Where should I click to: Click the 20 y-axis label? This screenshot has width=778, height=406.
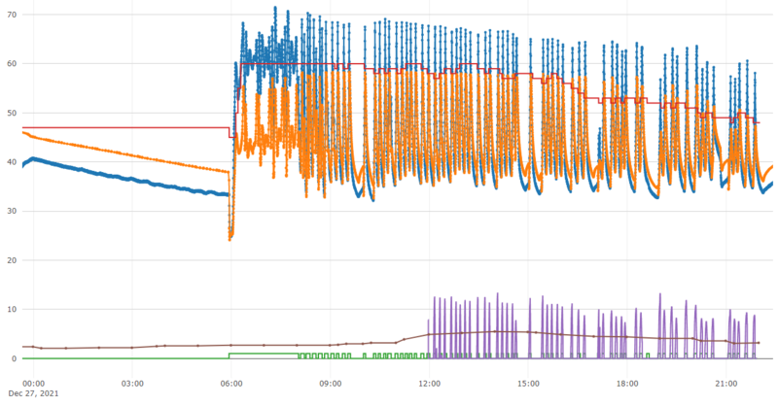click(x=12, y=260)
